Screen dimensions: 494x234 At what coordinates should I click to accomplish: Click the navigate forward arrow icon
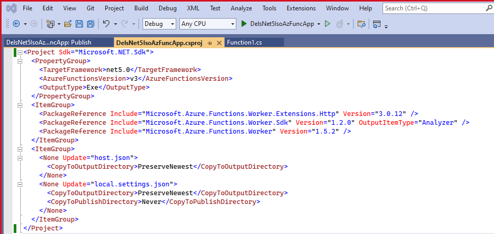[x=34, y=24]
